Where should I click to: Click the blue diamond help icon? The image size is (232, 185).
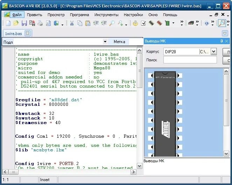point(206,23)
